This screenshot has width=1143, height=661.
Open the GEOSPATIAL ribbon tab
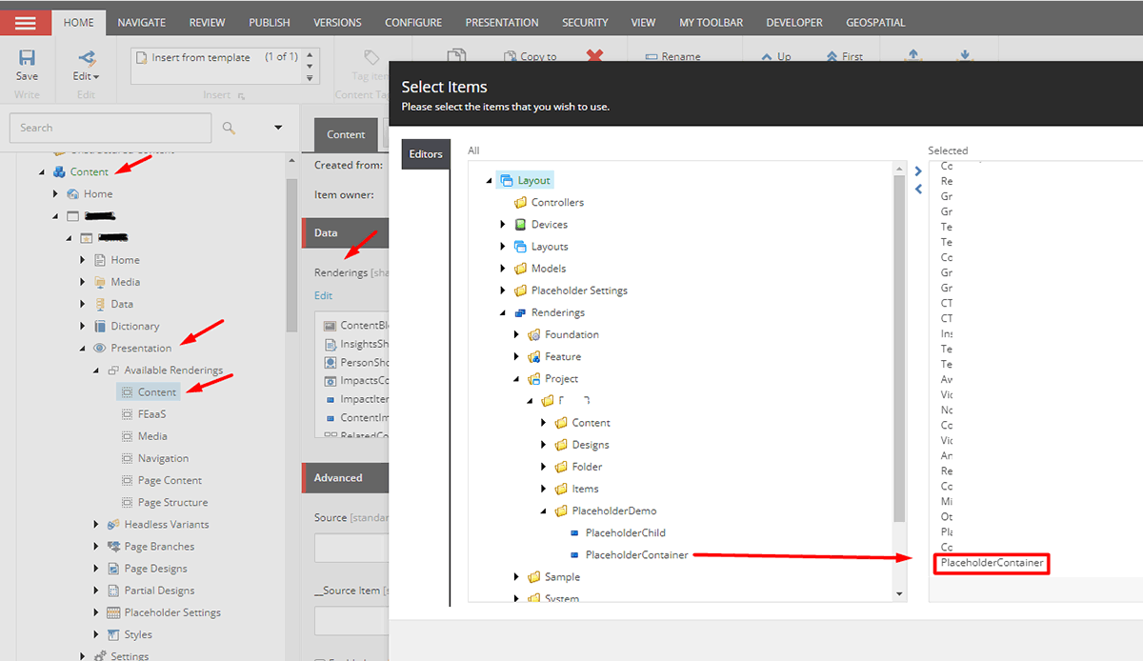pyautogui.click(x=874, y=22)
